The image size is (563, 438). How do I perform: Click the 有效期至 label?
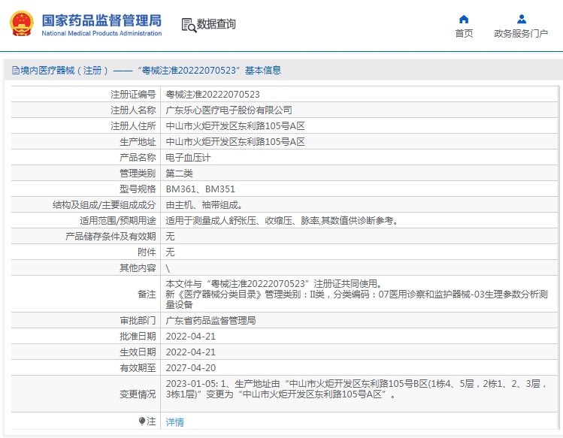[x=138, y=368]
